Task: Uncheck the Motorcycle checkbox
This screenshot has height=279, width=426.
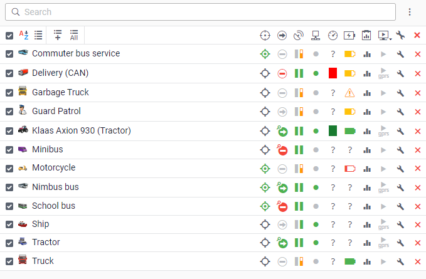Action: point(9,168)
